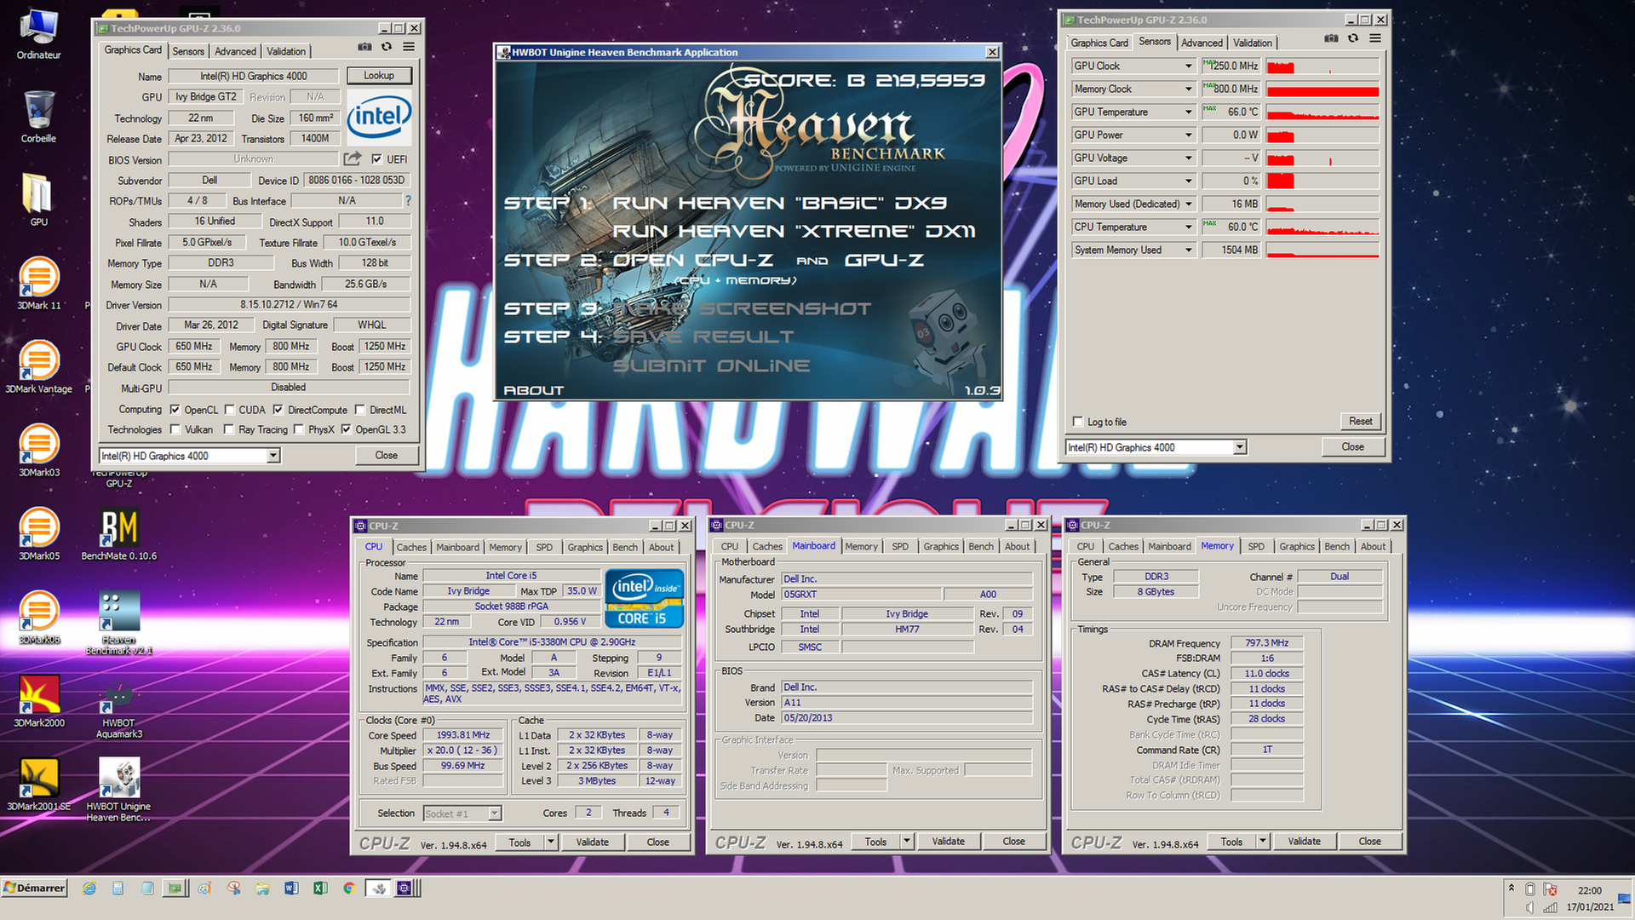Viewport: 1635px width, 920px height.
Task: Launch the Heaven Benchmark v2.1 shortcut
Action: [119, 622]
